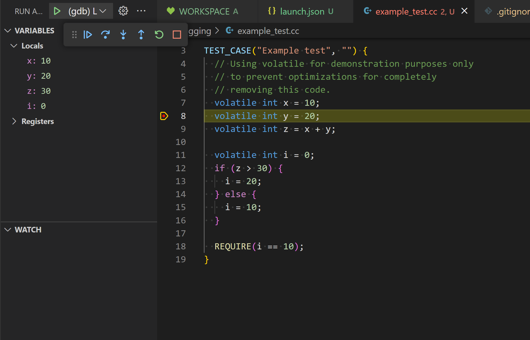Open launch.json via the gear icon
The width and height of the screenshot is (530, 340).
tap(123, 11)
